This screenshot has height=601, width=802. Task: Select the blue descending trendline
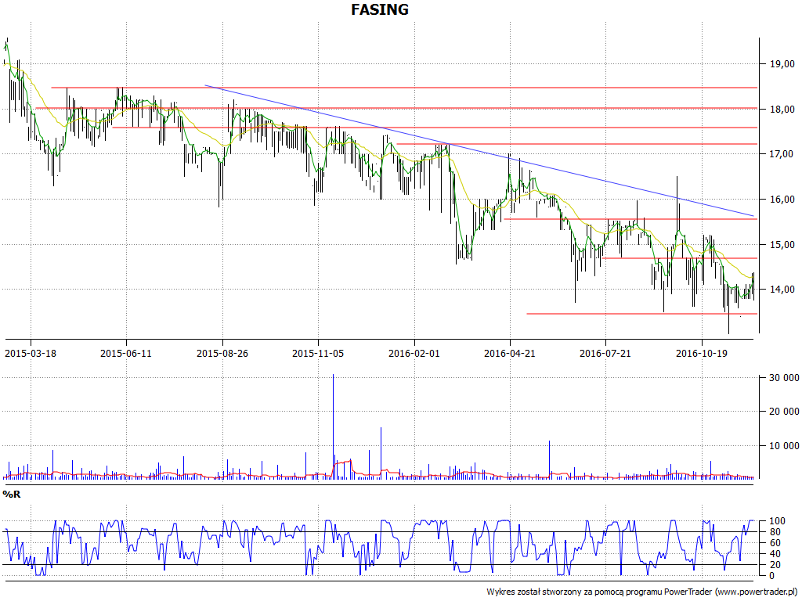point(479,150)
